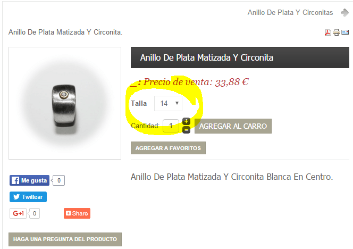Click the PDF export icon
This screenshot has height=249, width=353.
click(x=328, y=32)
